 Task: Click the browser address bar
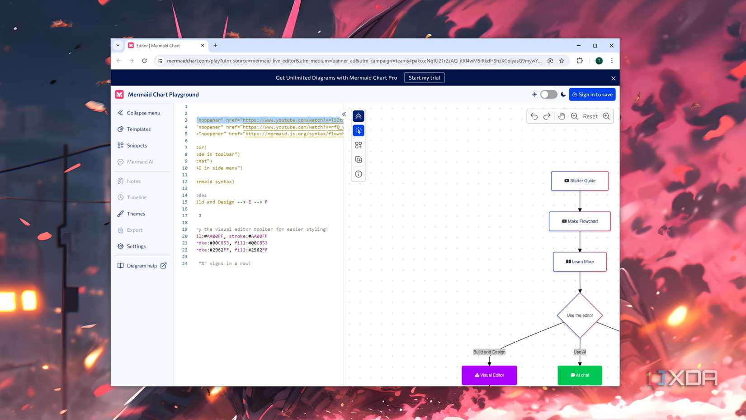click(x=354, y=61)
